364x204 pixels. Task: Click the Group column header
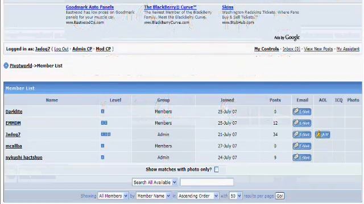163,100
